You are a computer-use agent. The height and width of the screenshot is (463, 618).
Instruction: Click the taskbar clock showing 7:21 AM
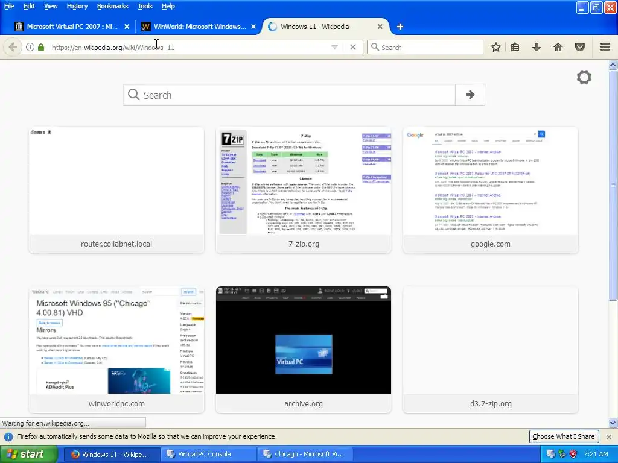click(x=596, y=454)
